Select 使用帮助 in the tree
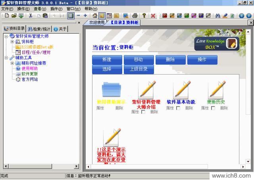The height and width of the screenshot is (180, 254). click(30, 69)
